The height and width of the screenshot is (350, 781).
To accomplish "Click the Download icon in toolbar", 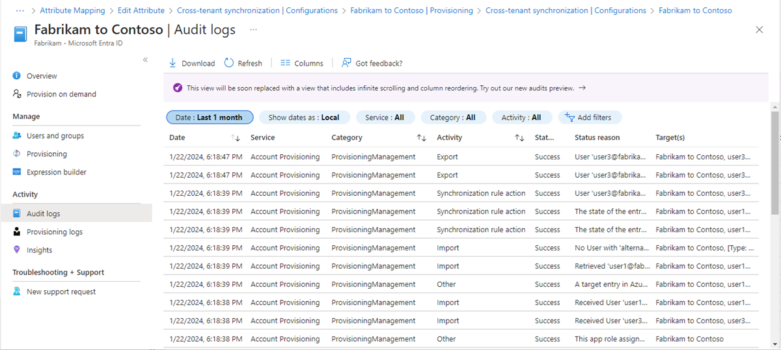I will pyautogui.click(x=173, y=63).
